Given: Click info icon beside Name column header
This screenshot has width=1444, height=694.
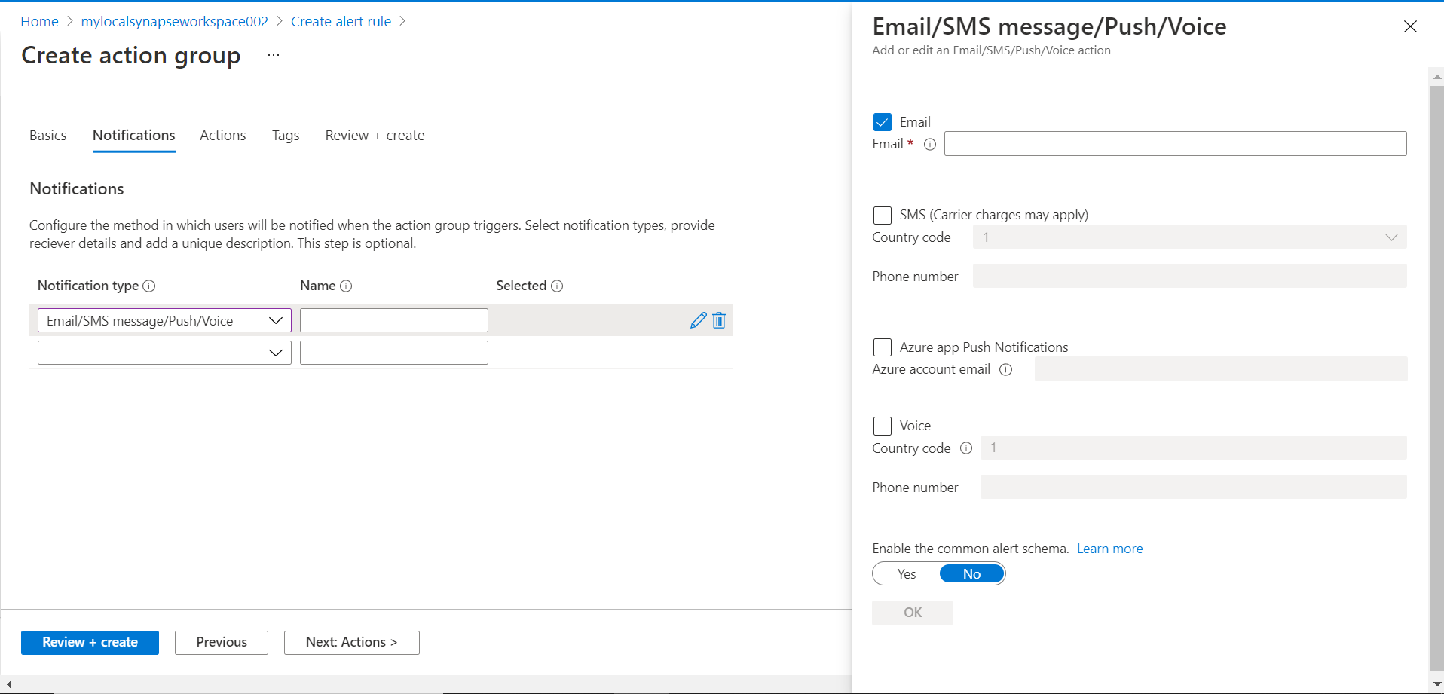Looking at the screenshot, I should pyautogui.click(x=346, y=286).
